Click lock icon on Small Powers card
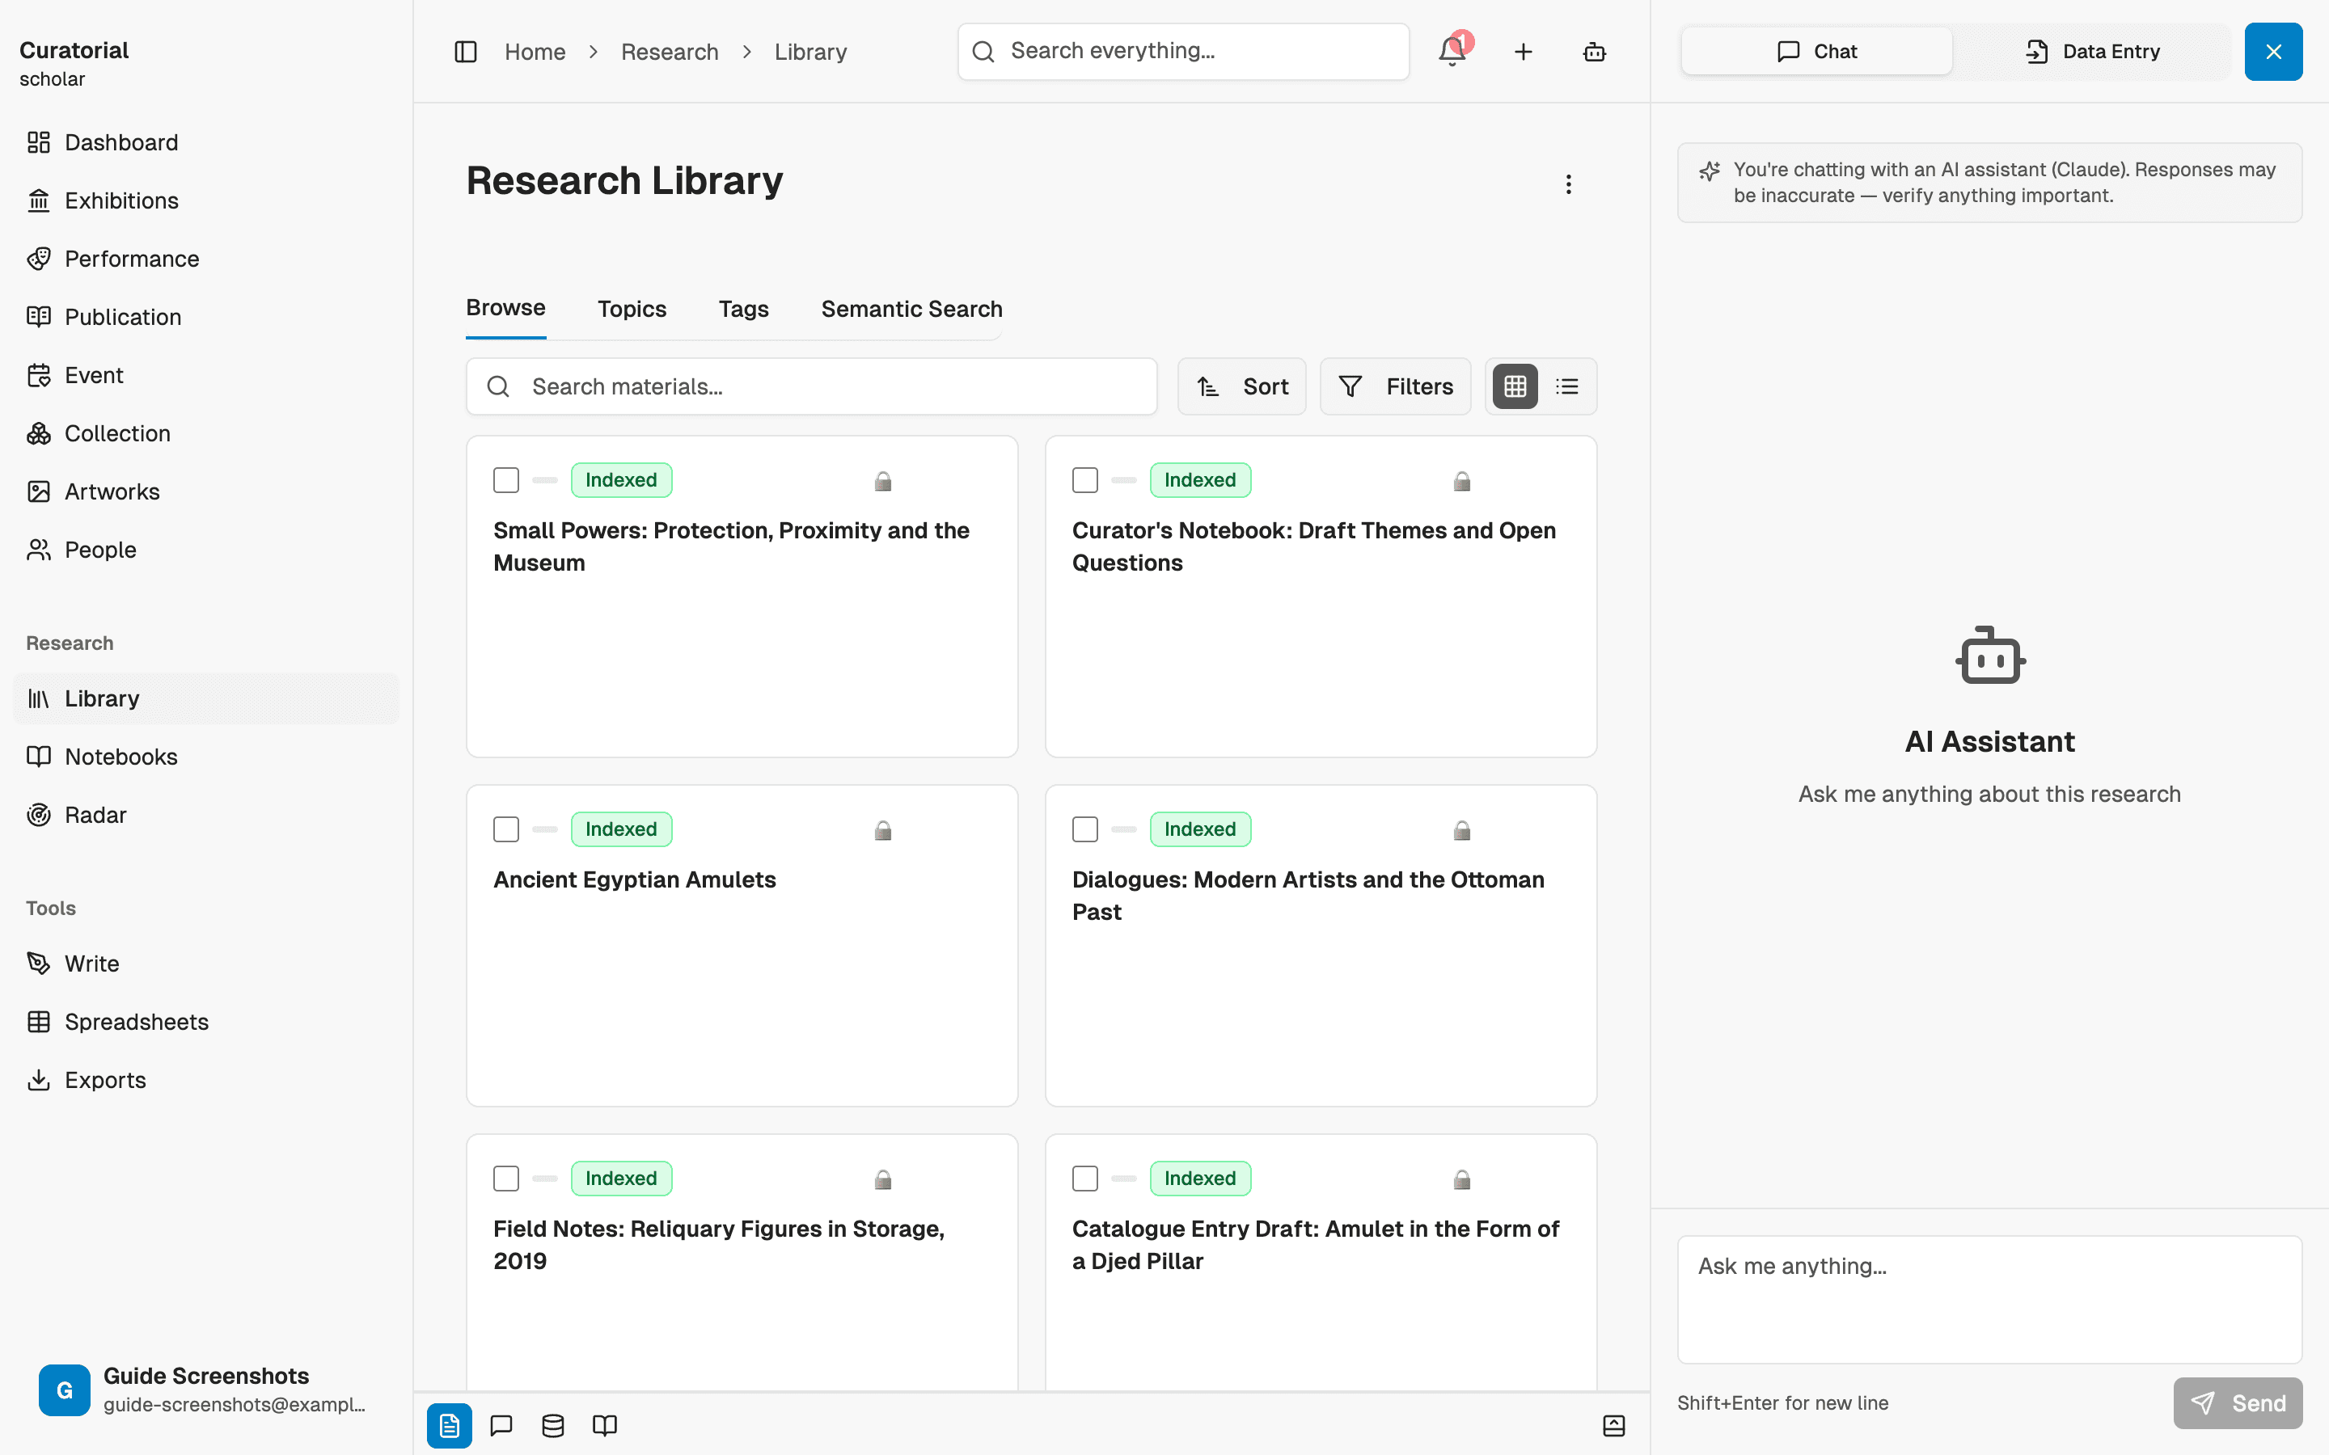 pos(882,481)
